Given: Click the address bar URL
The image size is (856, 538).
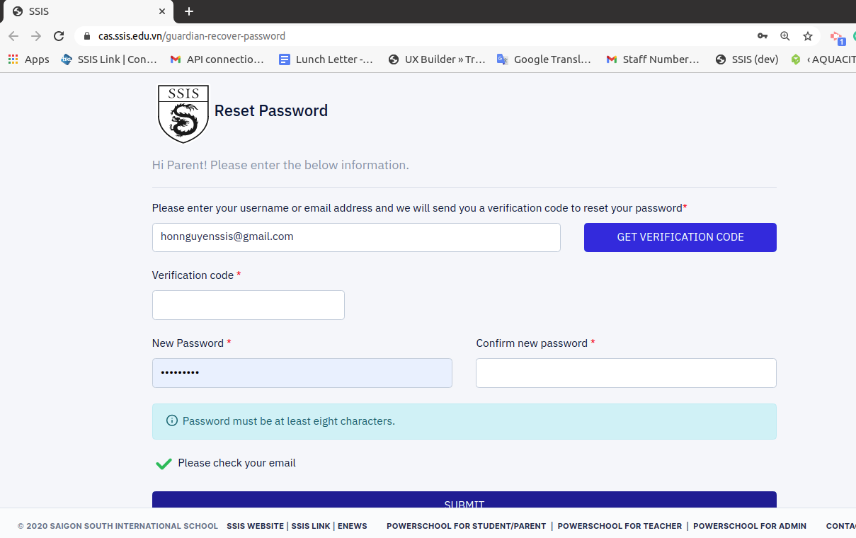Looking at the screenshot, I should point(192,36).
